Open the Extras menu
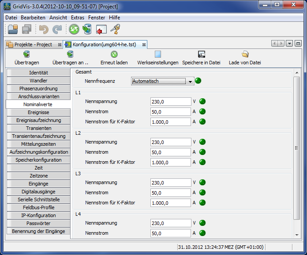Image resolution: width=307 pixels, height=255 pixels. click(78, 18)
